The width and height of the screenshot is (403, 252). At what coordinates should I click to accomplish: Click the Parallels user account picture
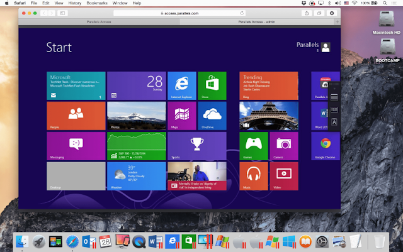326,47
